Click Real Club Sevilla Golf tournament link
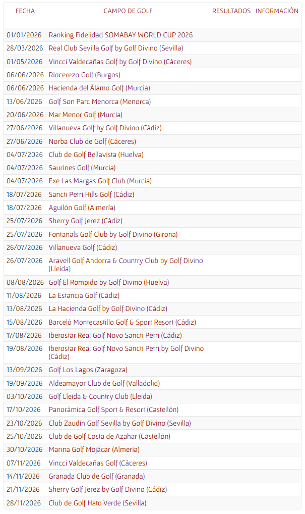 (x=115, y=48)
